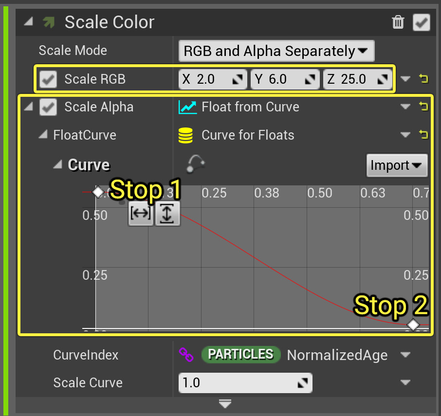Open the Import curve dropdown

click(396, 165)
